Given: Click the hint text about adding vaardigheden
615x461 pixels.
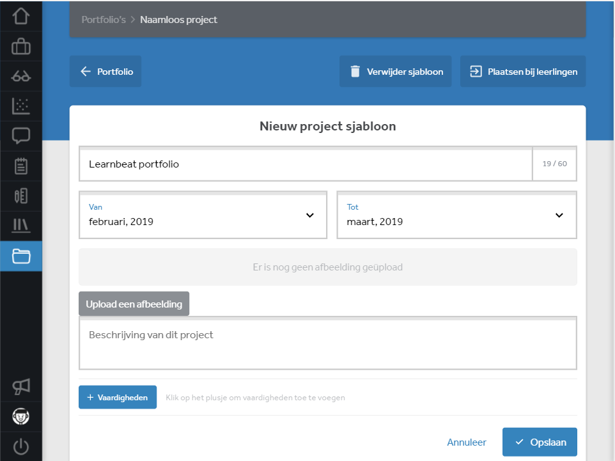Looking at the screenshot, I should (x=255, y=398).
